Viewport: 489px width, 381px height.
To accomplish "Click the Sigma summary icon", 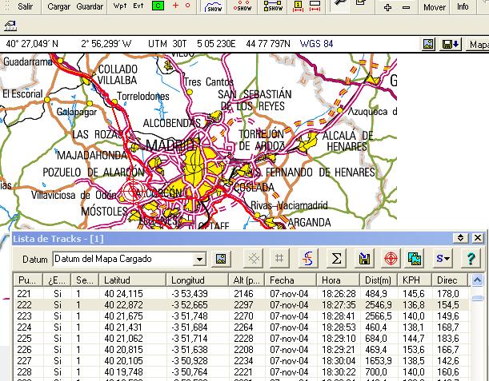I will pos(336,258).
